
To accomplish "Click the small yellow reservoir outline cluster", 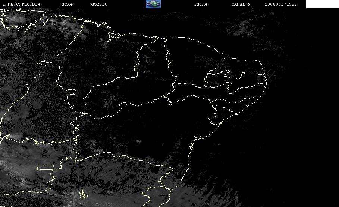I will pos(83,194).
